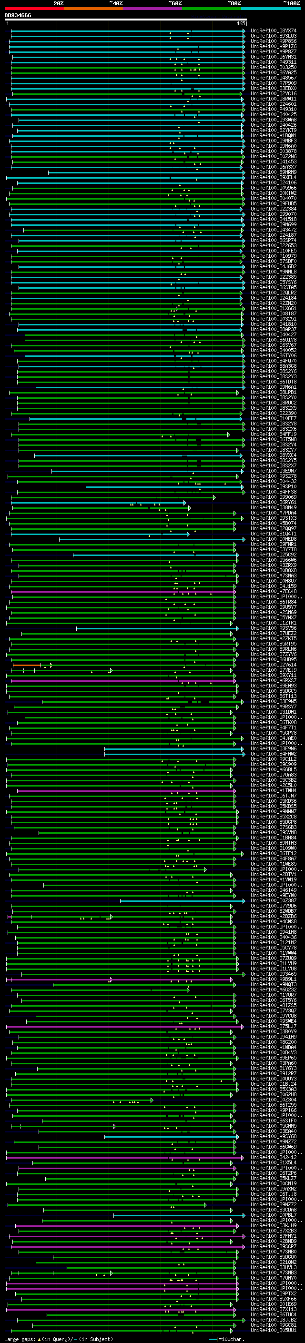
Task: Select the UniRef100_C5YSY6 label
Action: click(x=274, y=283)
